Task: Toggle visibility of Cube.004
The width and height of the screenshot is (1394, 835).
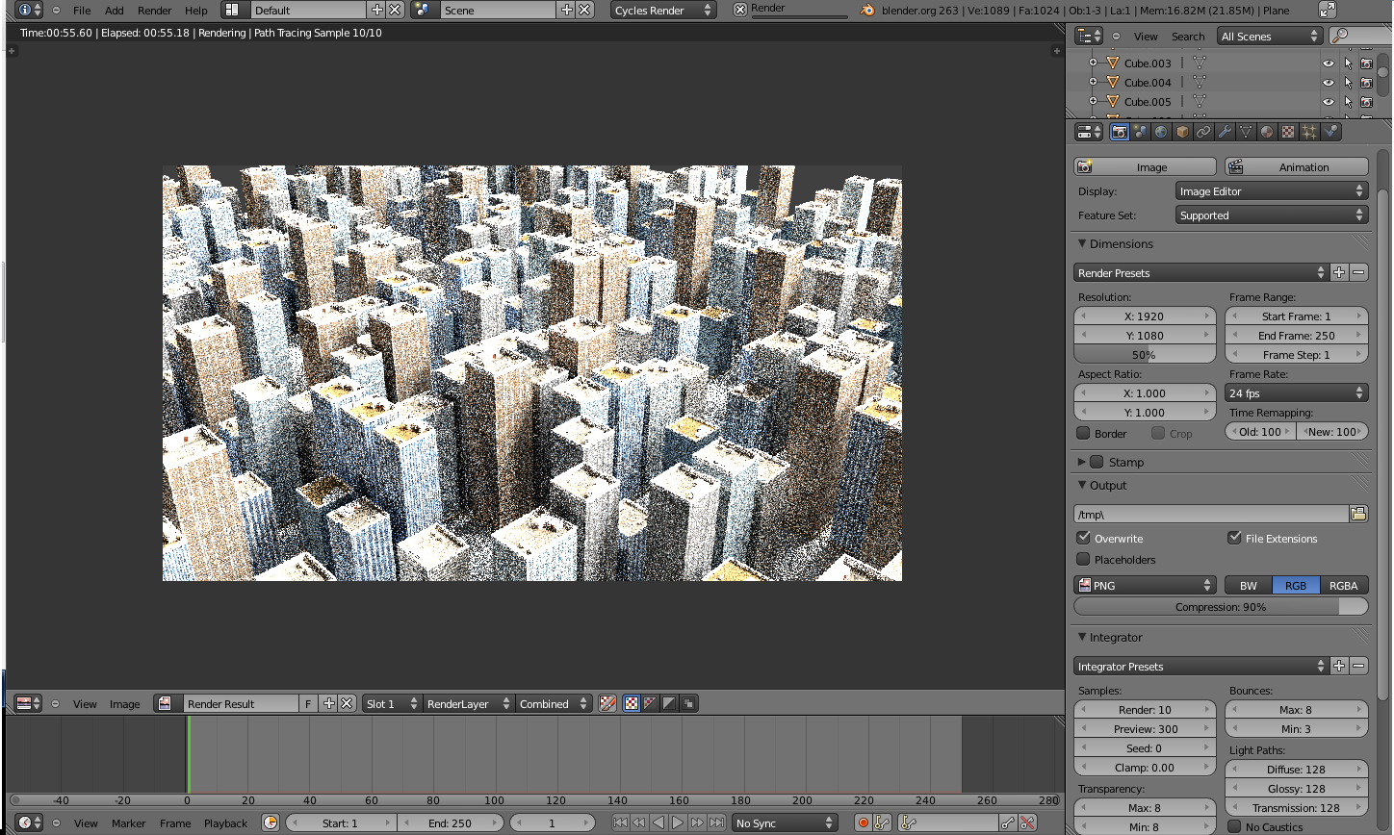Action: tap(1329, 83)
